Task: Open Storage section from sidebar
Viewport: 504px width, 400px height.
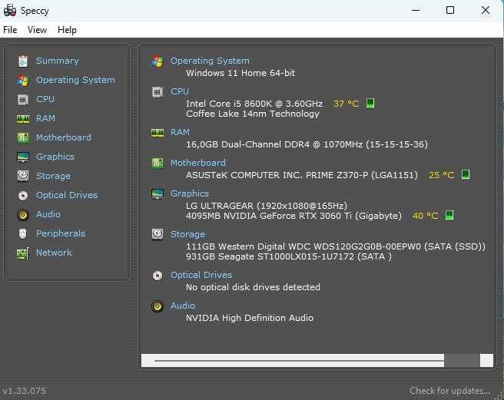Action: (53, 176)
